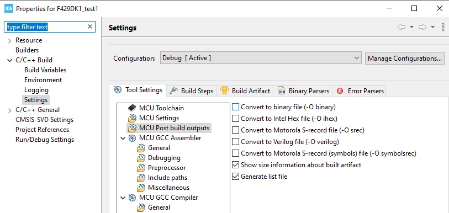This screenshot has height=213, width=449.
Task: Select CMSIS-SVD Settings item
Action: (44, 120)
